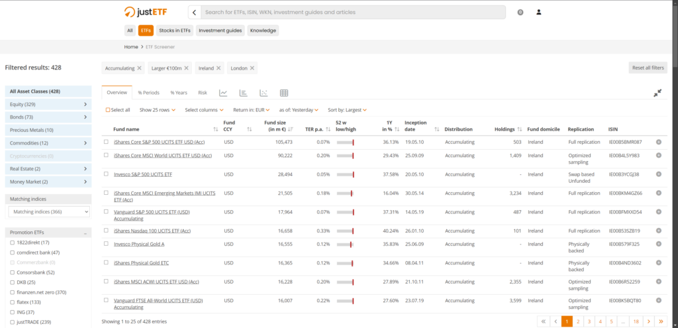Enable the comdirect bank promotion checkbox
678x328 pixels.
coord(13,252)
